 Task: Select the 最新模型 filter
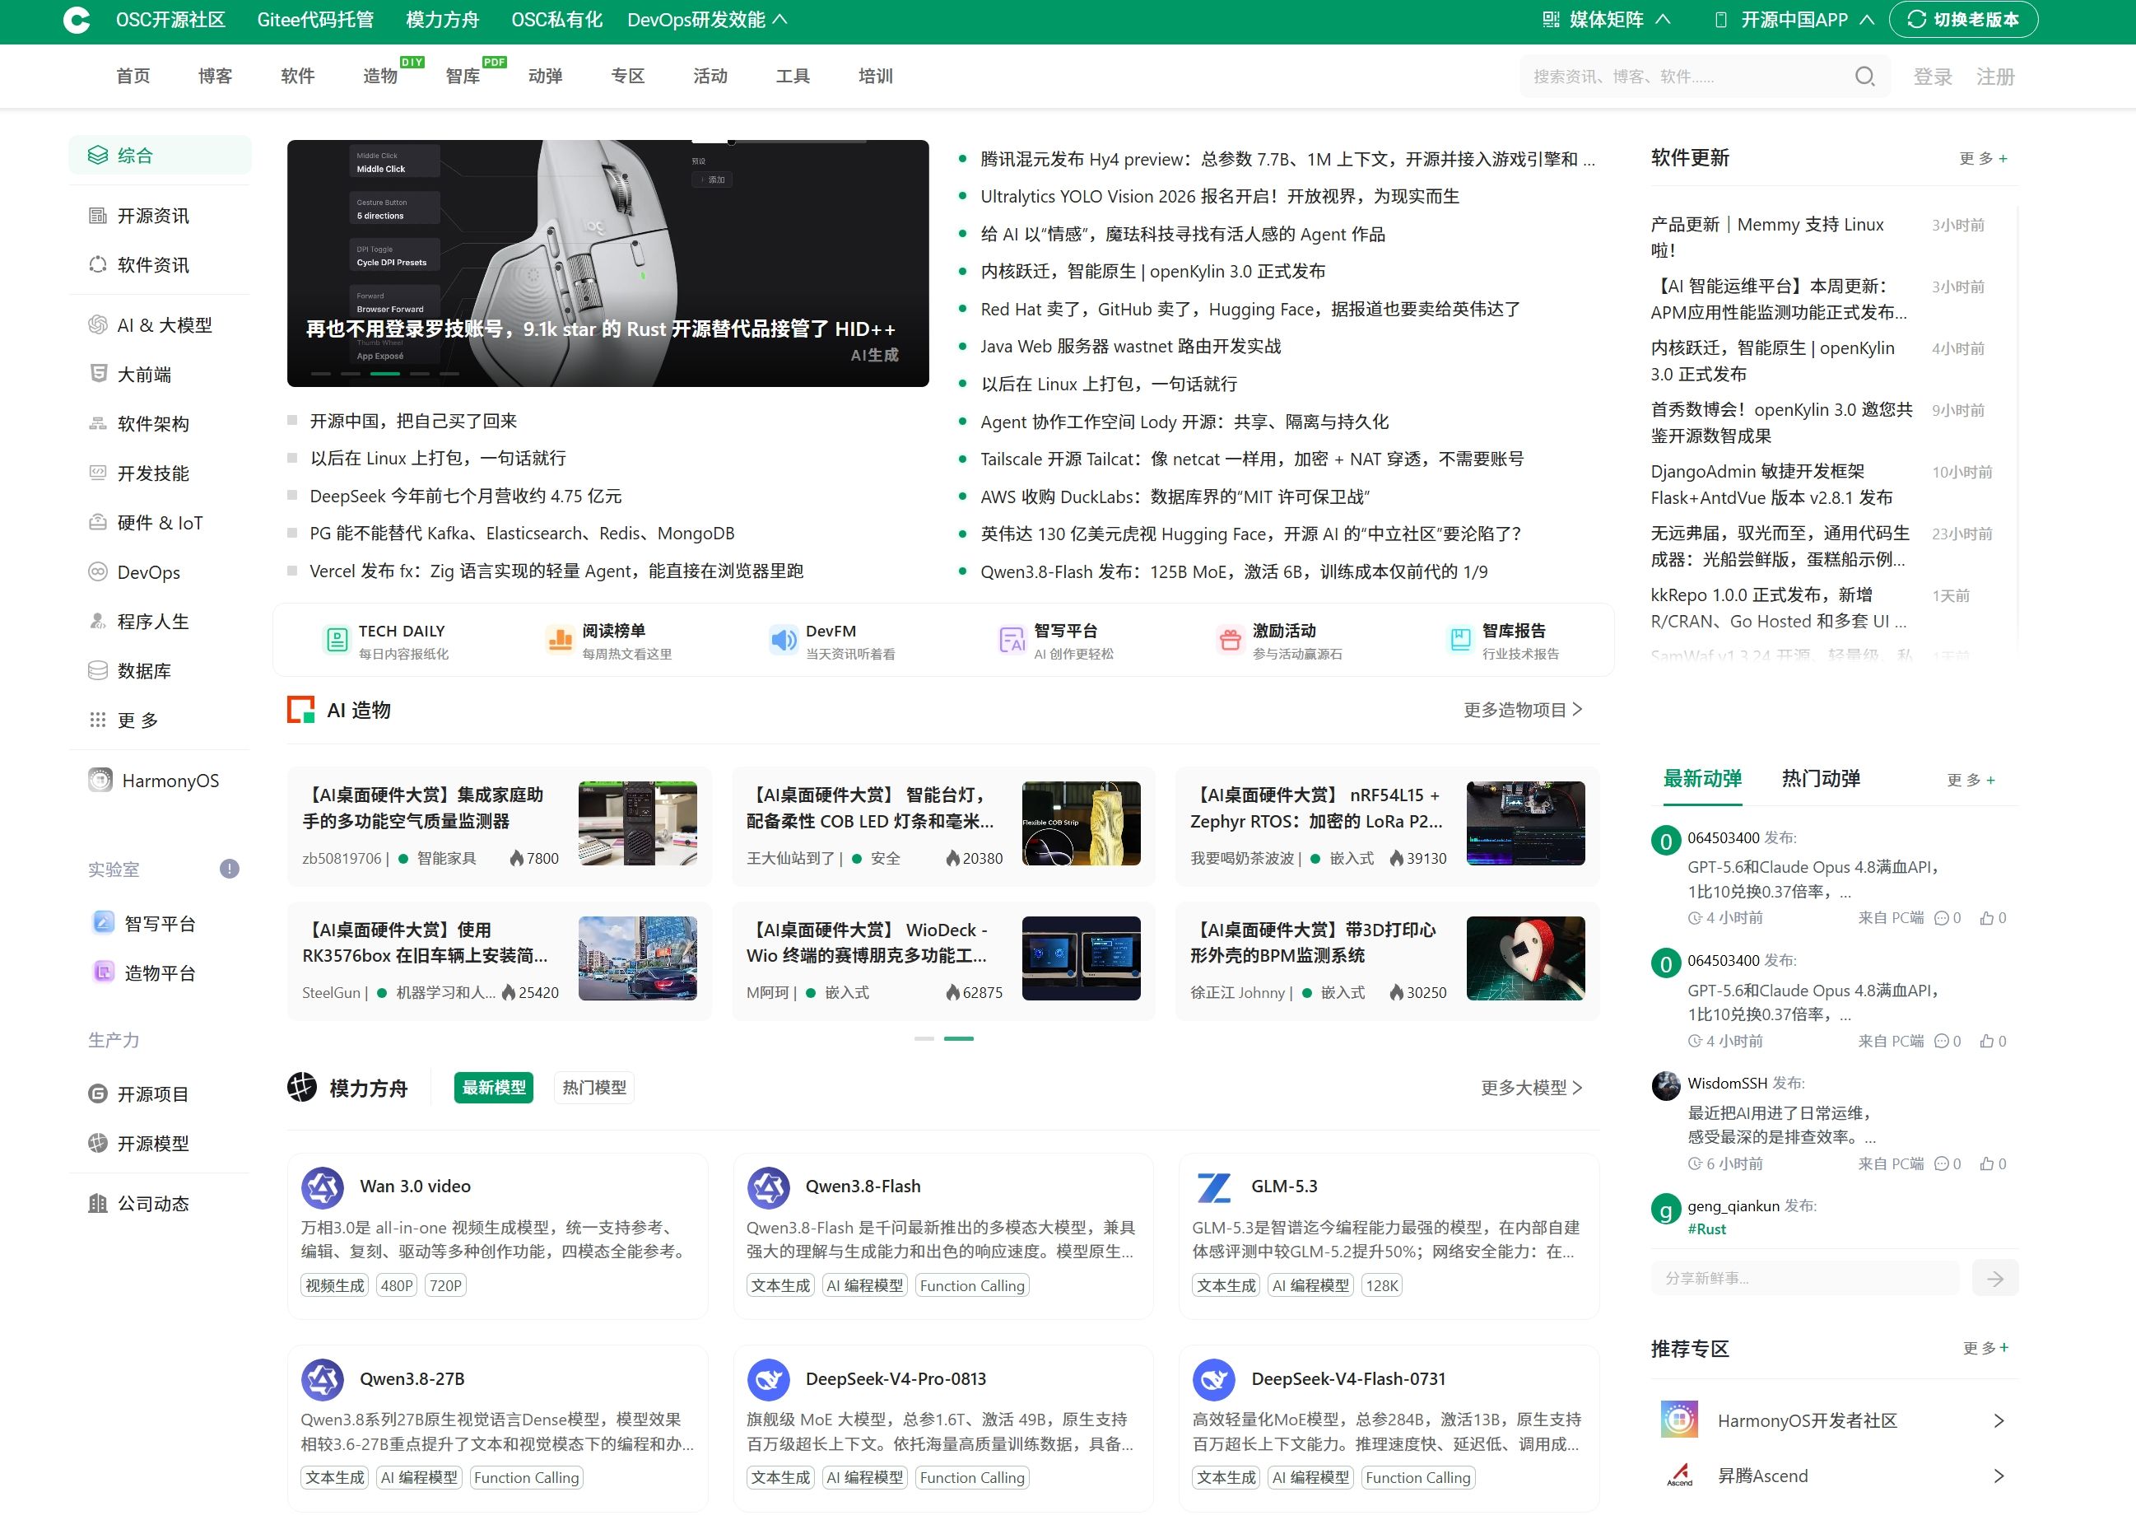pos(494,1087)
